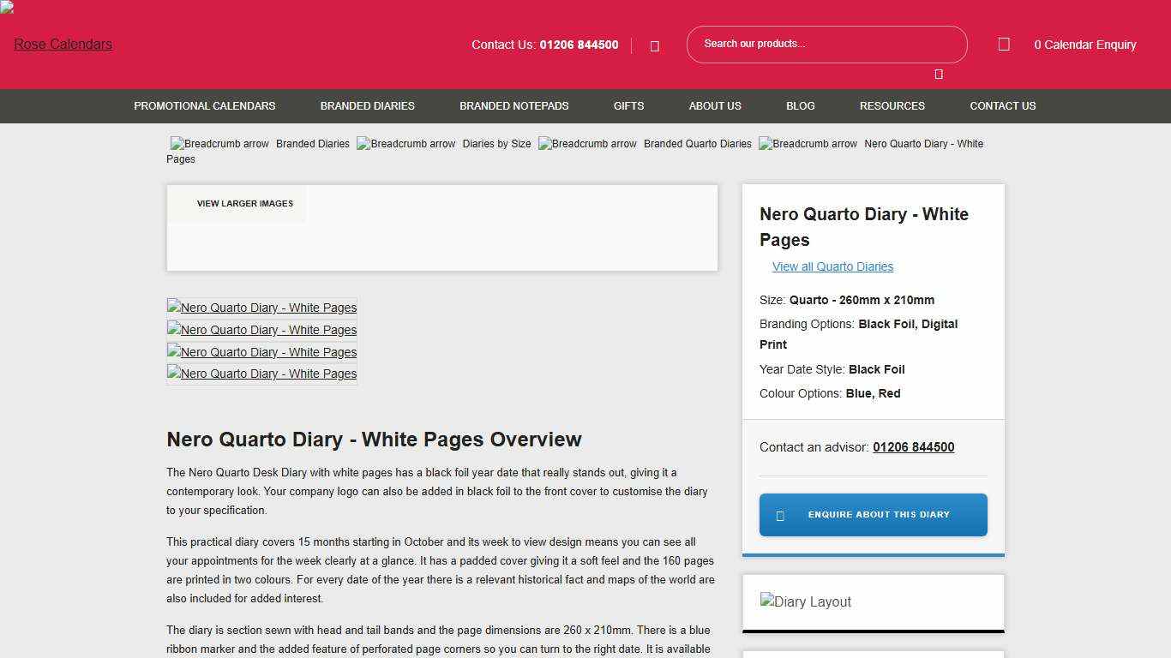Open the View all Quarto Diaries link
Viewport: 1171px width, 658px height.
[x=832, y=266]
